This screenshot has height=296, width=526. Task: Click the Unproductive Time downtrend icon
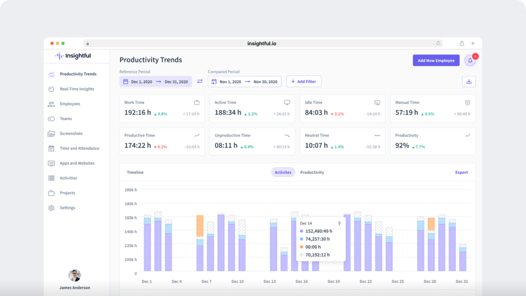pyautogui.click(x=287, y=136)
